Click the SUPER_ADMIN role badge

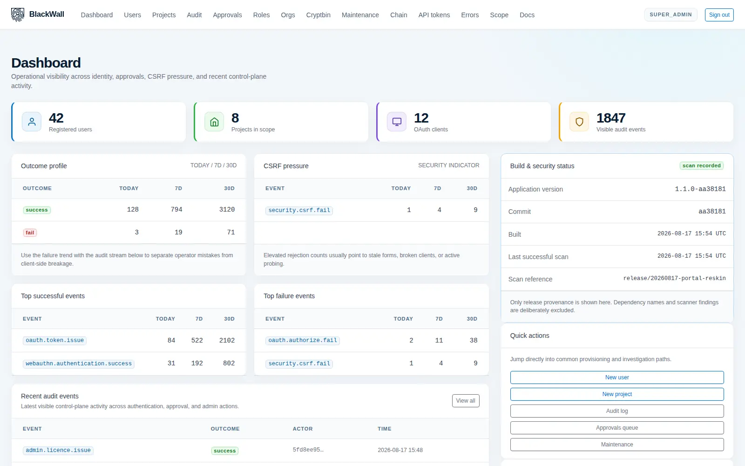tap(670, 14)
